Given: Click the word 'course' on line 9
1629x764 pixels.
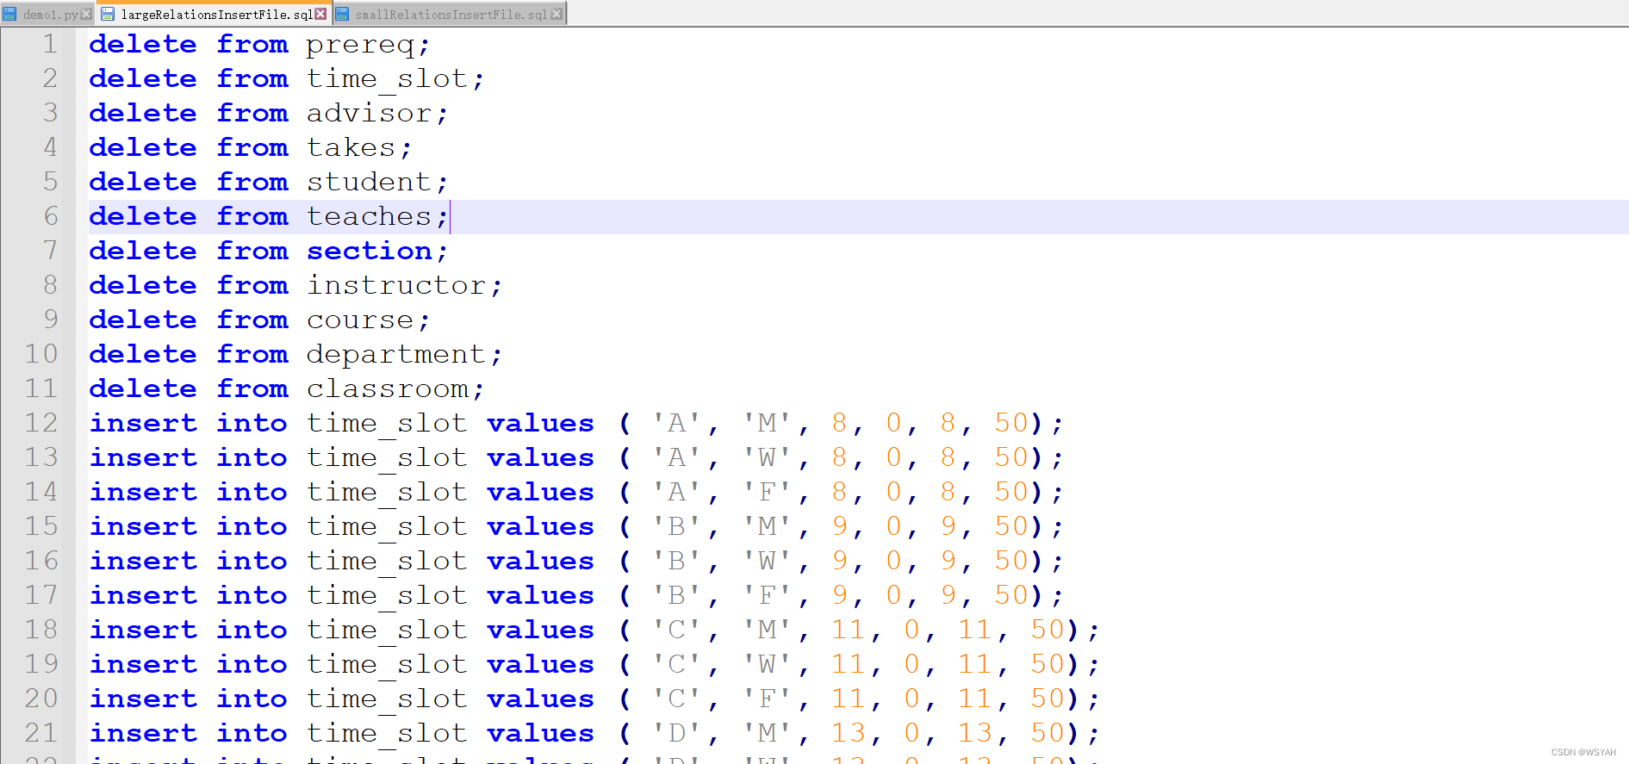Looking at the screenshot, I should point(360,320).
